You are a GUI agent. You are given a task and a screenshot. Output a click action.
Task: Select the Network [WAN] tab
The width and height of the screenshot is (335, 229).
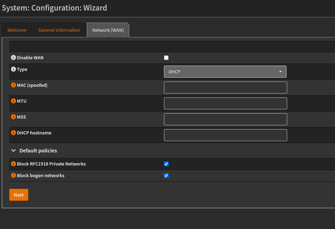point(108,30)
